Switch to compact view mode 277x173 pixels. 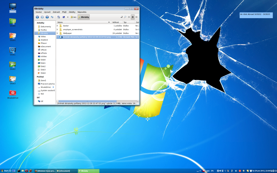click(x=136, y=17)
